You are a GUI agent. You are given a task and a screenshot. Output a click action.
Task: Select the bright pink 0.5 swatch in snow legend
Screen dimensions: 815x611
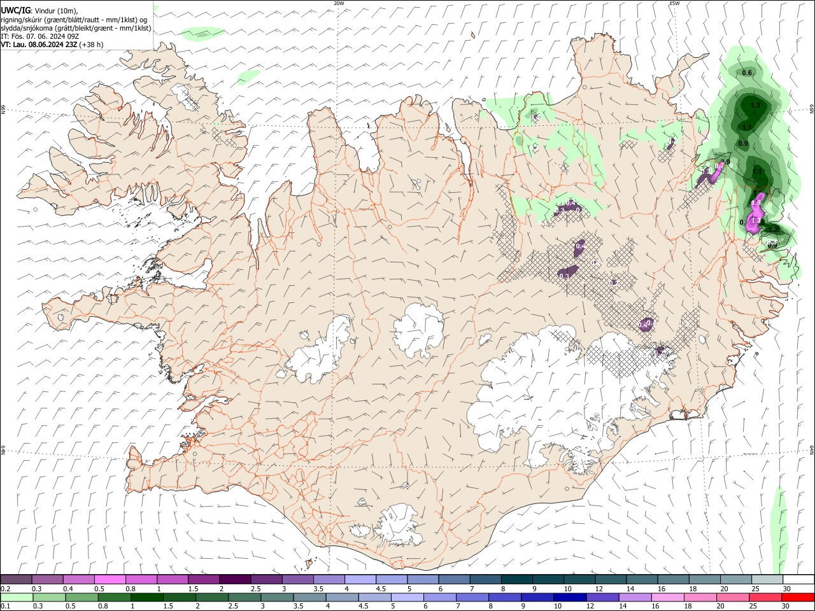(110, 580)
